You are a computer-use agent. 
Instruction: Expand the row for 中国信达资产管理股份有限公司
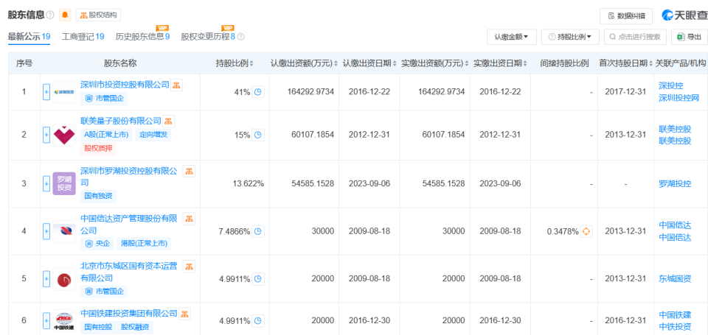click(46, 231)
